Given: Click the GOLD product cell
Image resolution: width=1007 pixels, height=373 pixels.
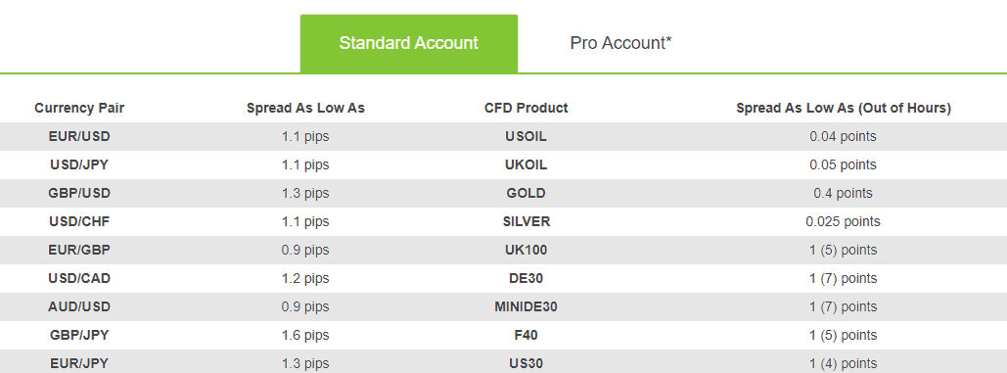Looking at the screenshot, I should [x=526, y=193].
